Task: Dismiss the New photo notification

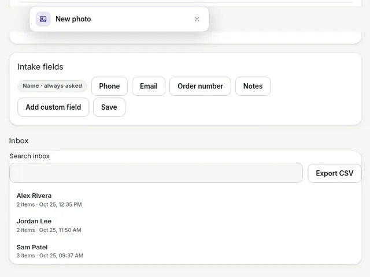Action: coord(197,19)
